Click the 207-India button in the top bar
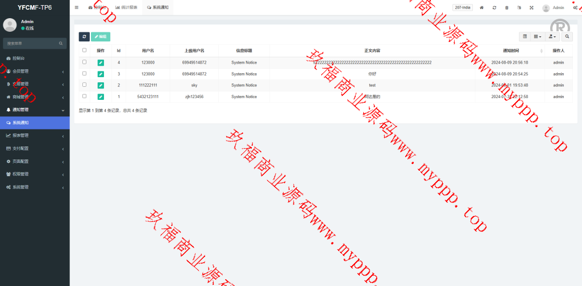 [463, 7]
